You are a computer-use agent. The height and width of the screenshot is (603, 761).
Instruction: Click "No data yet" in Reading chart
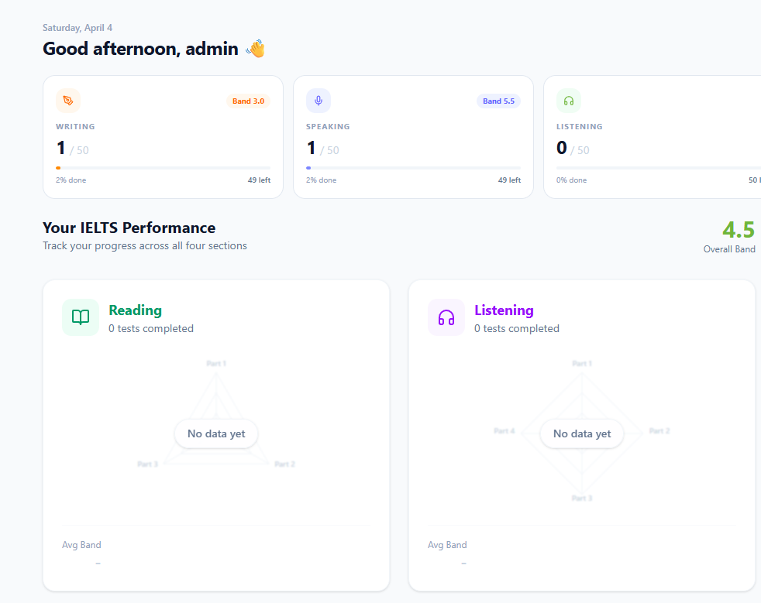pyautogui.click(x=216, y=433)
